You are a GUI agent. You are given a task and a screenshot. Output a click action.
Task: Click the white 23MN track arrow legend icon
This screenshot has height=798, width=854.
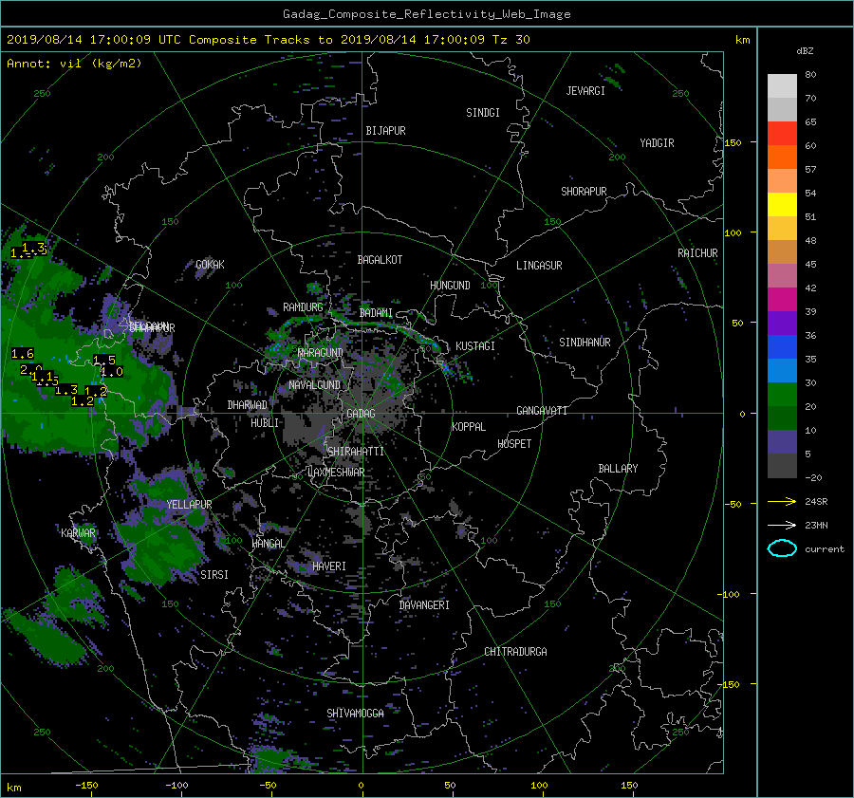[x=782, y=525]
